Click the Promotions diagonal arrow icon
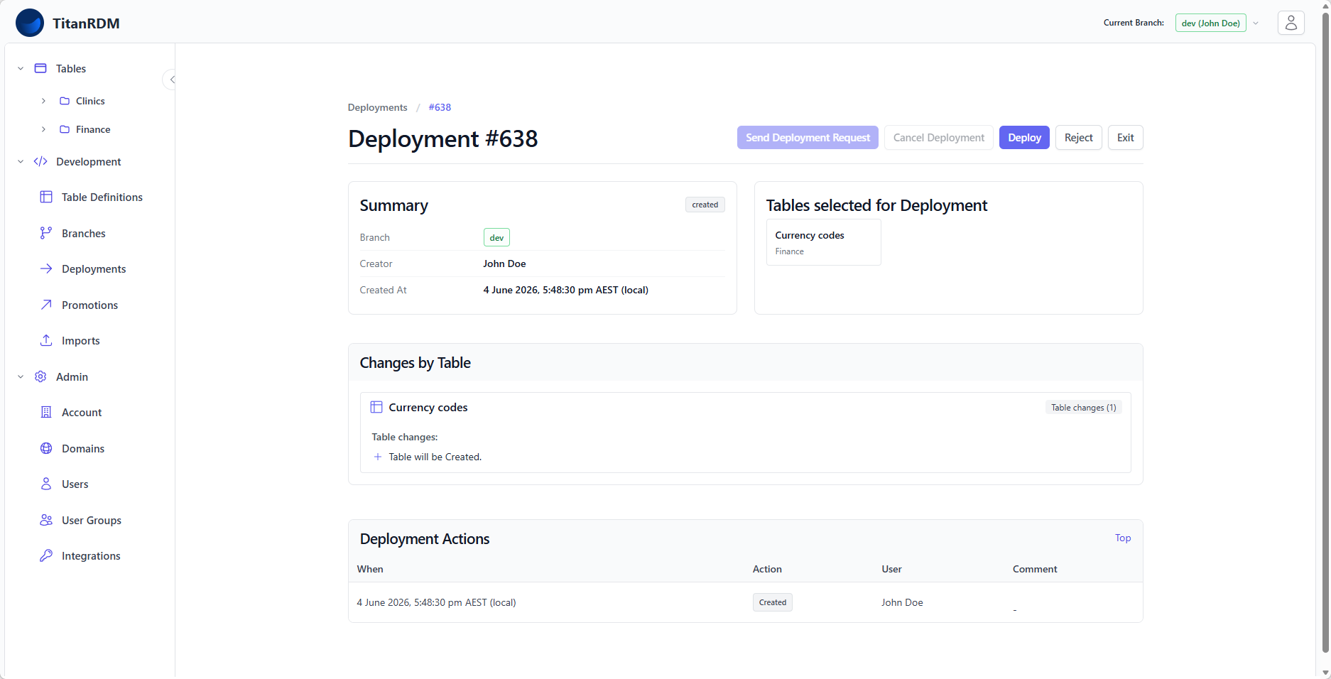Screen dimensions: 1331x679 [x=46, y=305]
